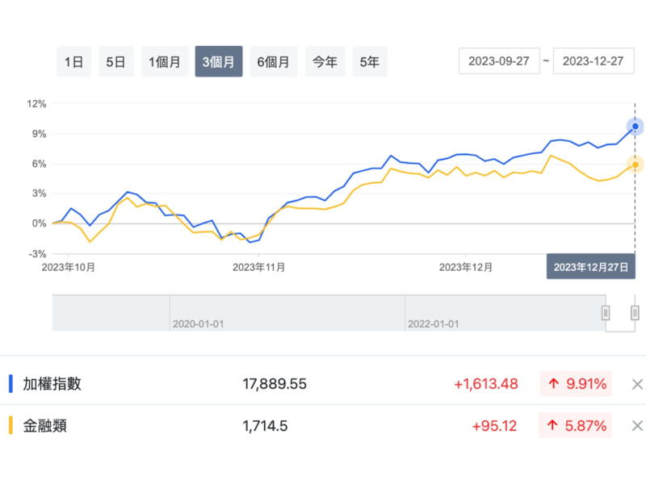Image resolution: width=646 pixels, height=484 pixels.
Task: Click blue 加權指數 endpoint marker on chart
Action: click(x=636, y=127)
